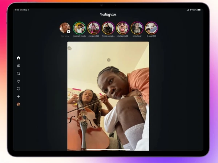Screen dimensions: 218x163
Task: Open Search with the magnifying glass
Action: tap(19, 73)
